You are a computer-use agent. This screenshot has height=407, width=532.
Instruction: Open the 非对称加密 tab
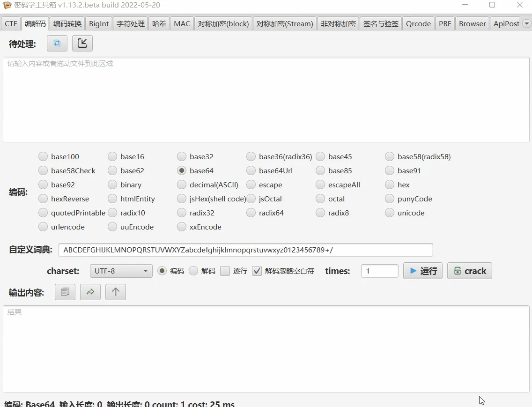pyautogui.click(x=338, y=24)
